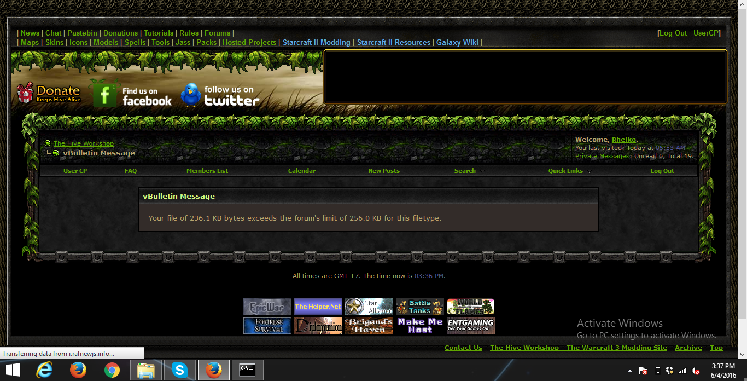Open the EpicWar affiliate banner
This screenshot has height=381, width=747.
[x=267, y=307]
